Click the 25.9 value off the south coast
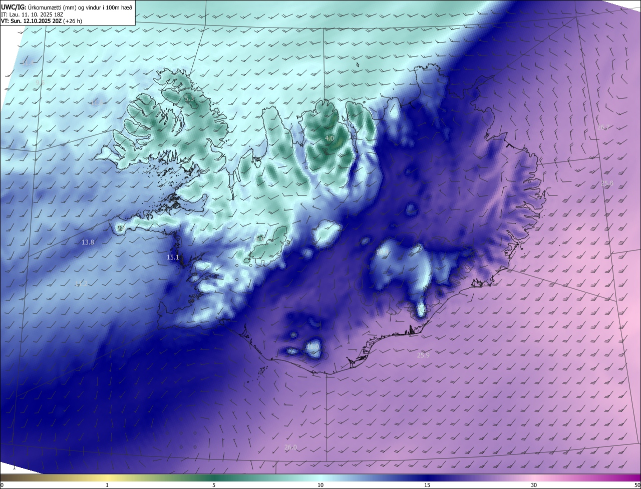This screenshot has width=641, height=489. [x=423, y=355]
